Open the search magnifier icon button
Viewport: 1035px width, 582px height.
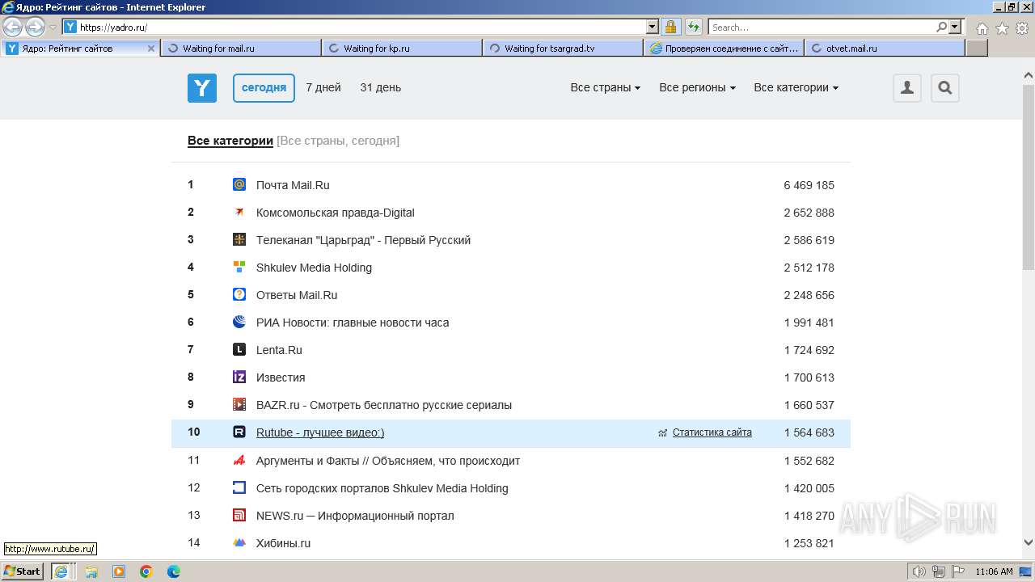click(945, 88)
